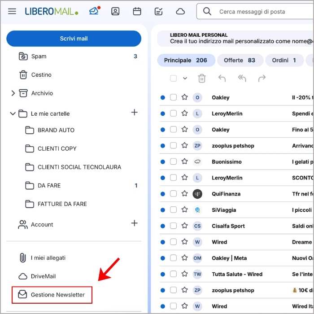Open the last Wired Italia email
The width and height of the screenshot is (314, 314).
click(237, 306)
